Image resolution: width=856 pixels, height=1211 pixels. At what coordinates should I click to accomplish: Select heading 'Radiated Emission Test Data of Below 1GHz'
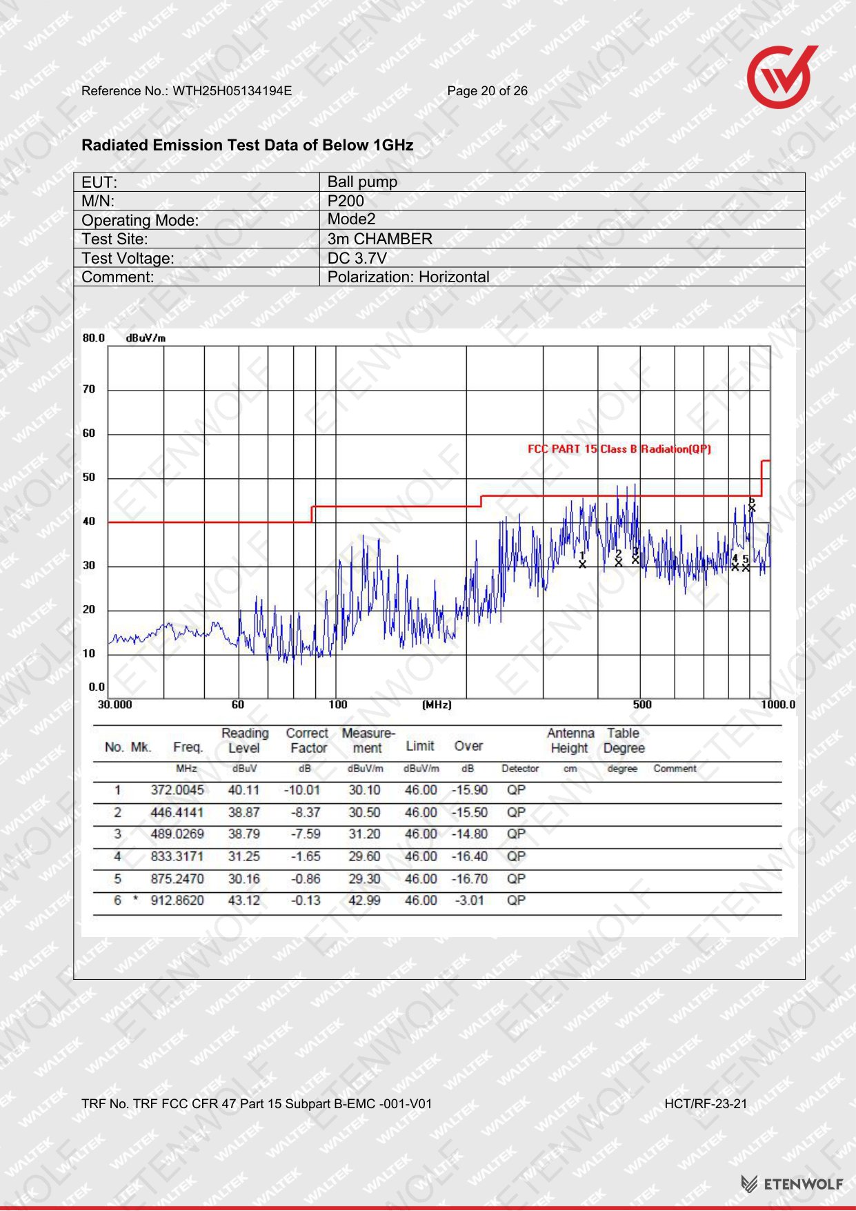click(248, 145)
